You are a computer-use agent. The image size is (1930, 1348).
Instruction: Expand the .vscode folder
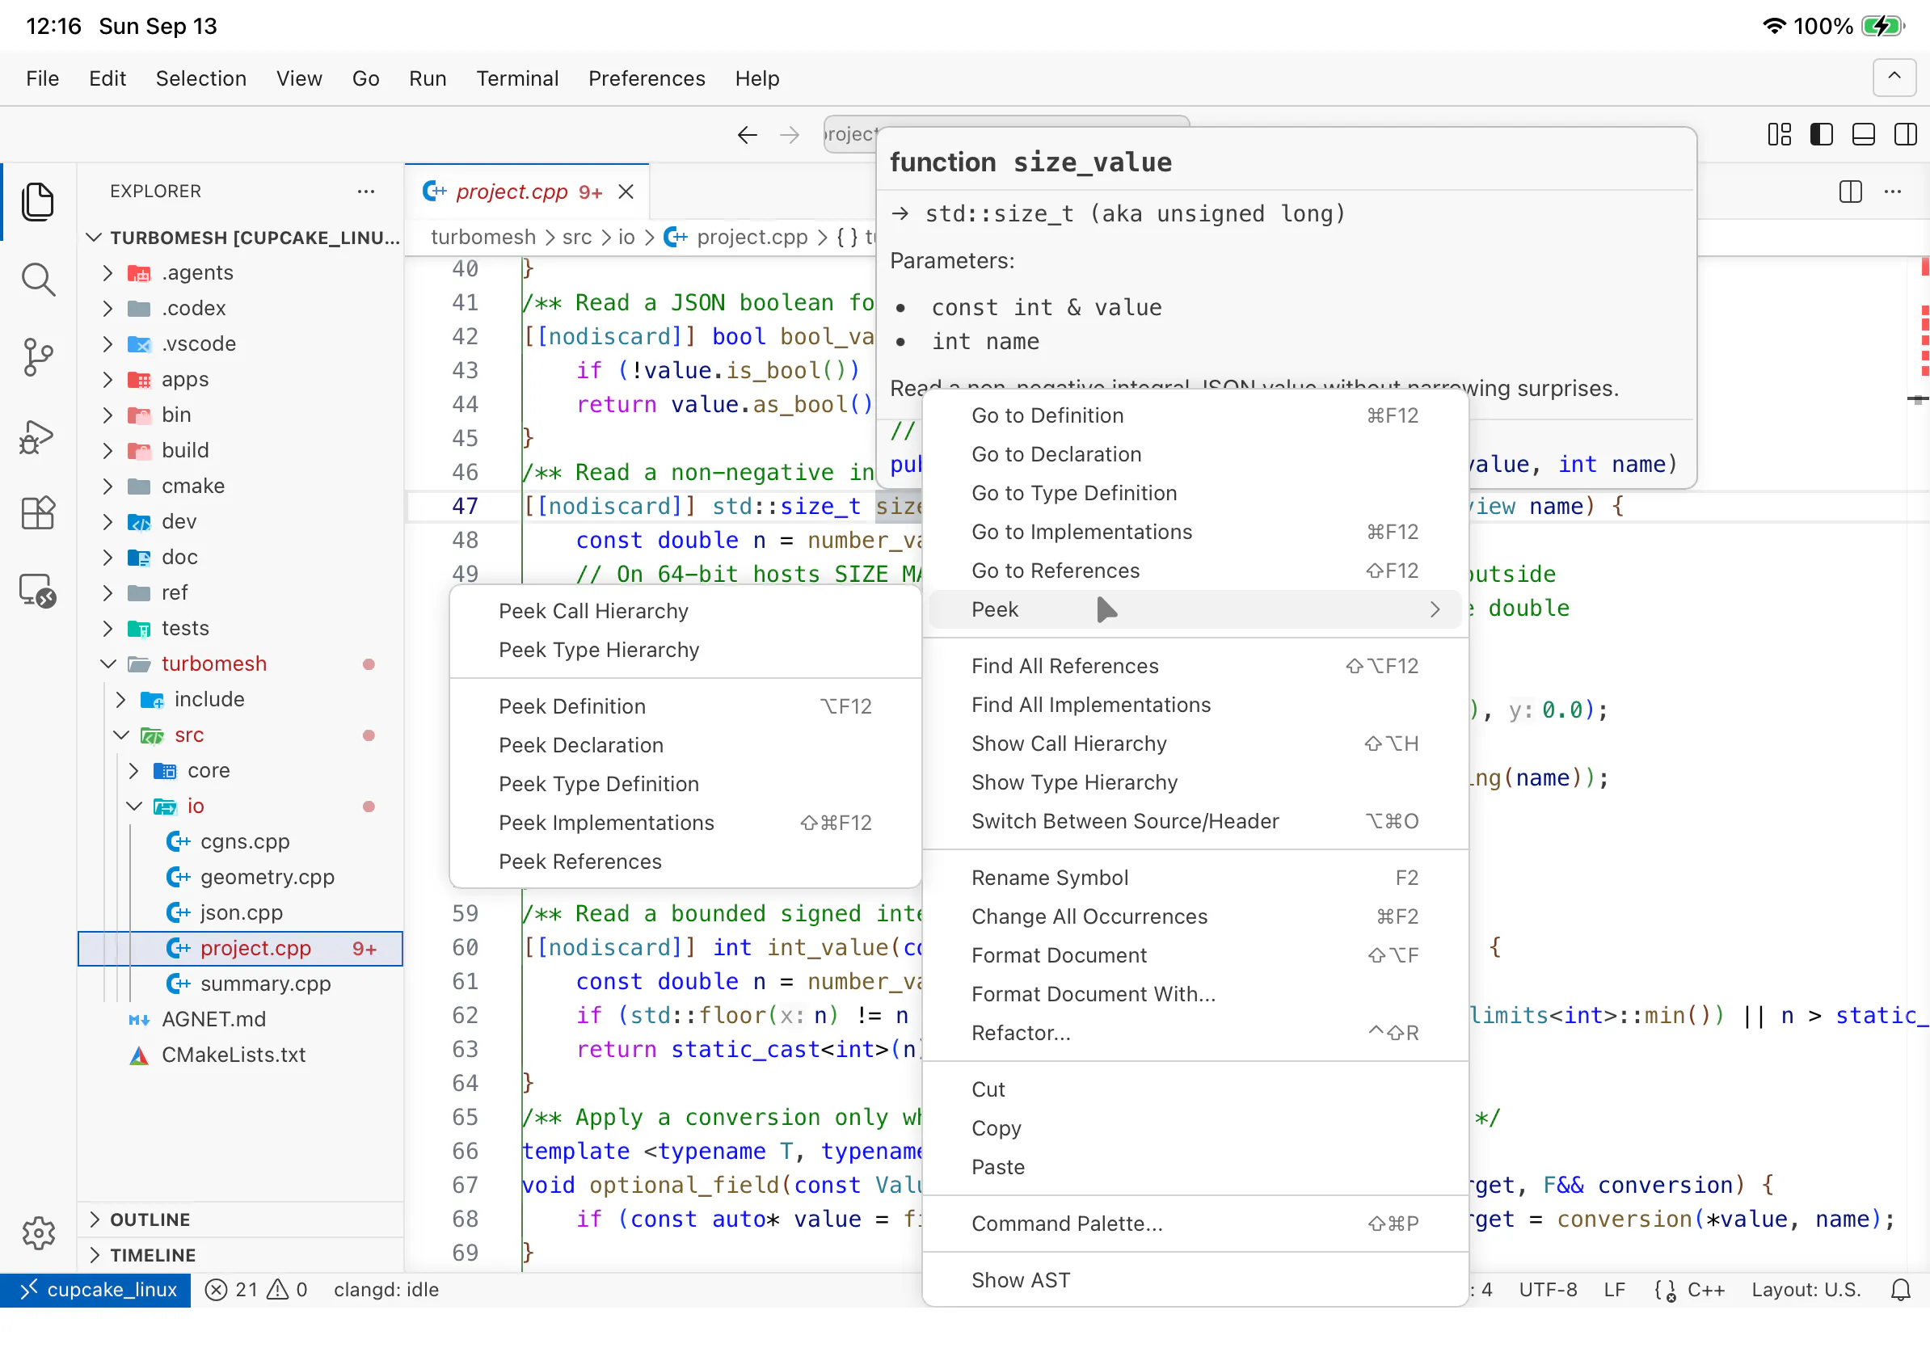[239, 343]
